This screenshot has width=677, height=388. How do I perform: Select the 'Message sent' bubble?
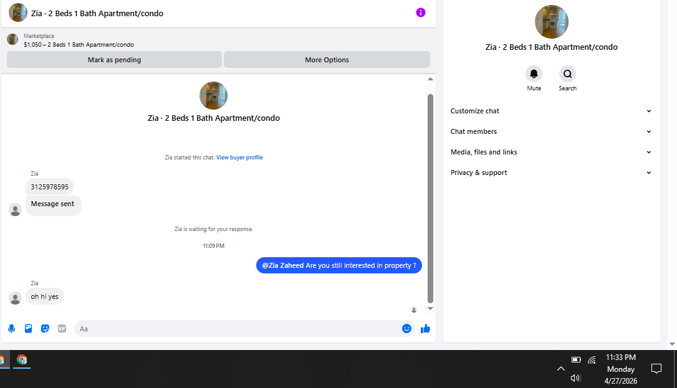53,205
